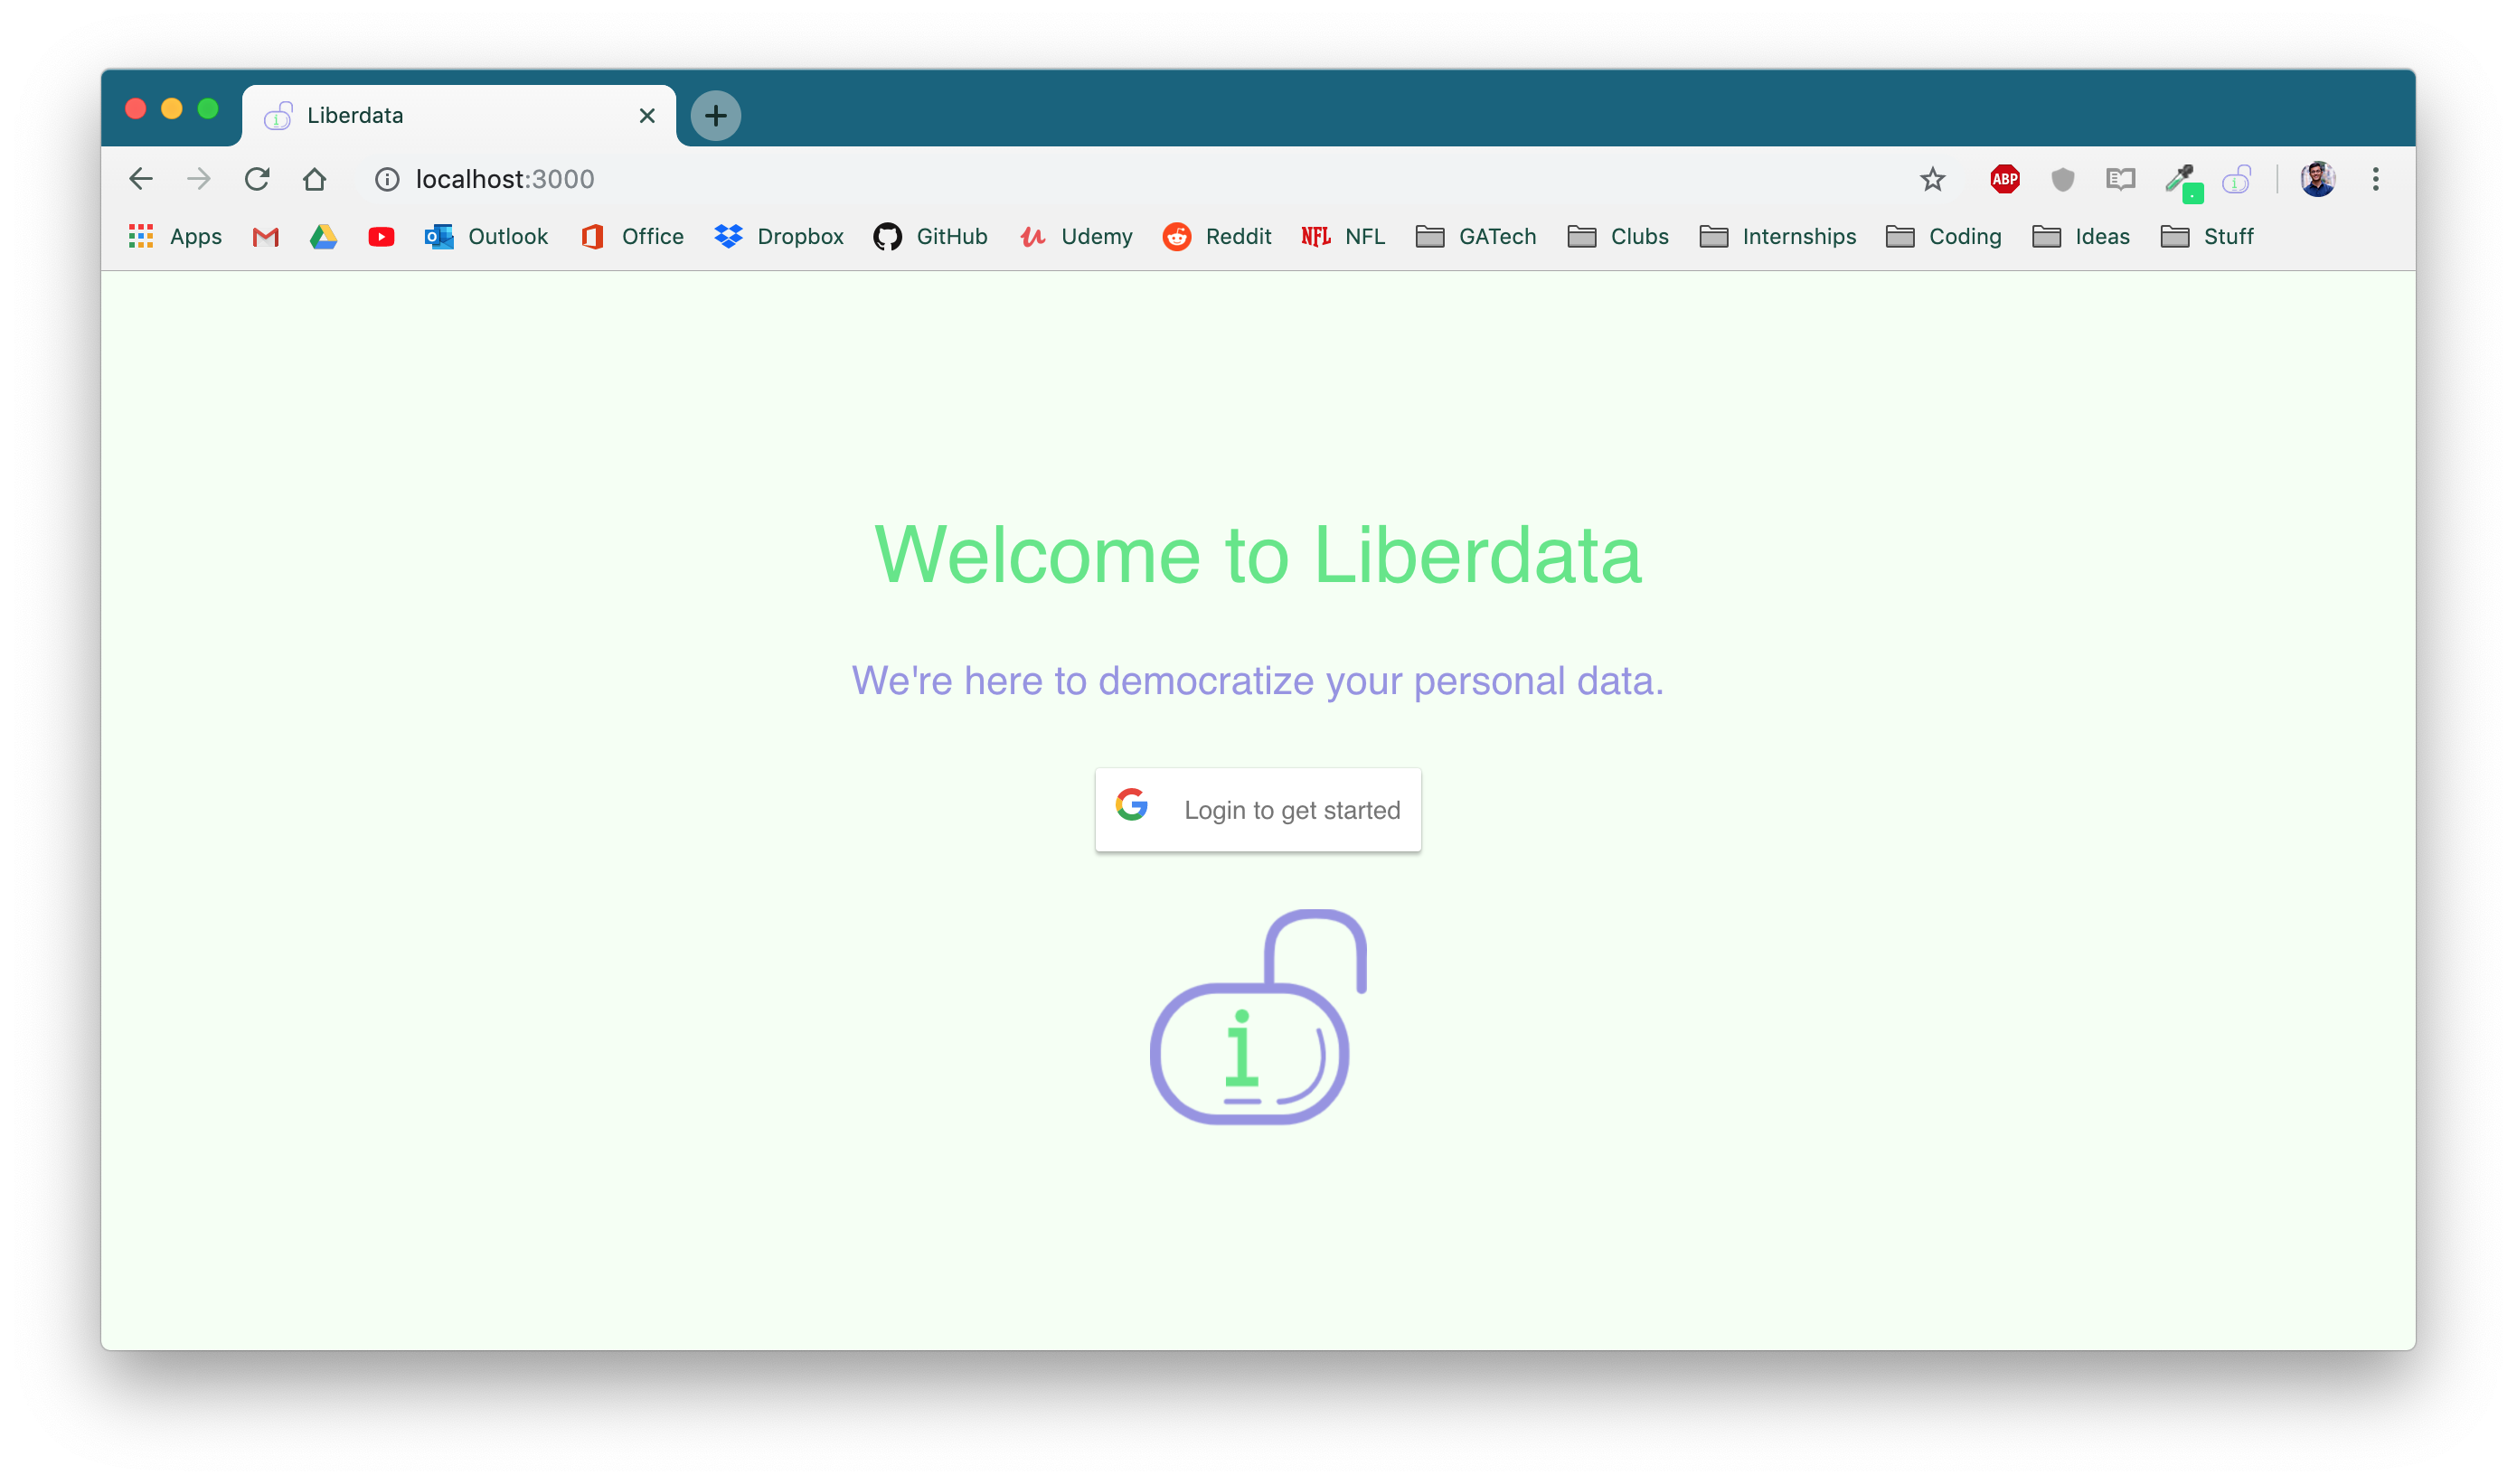Expand the GATech bookmarks folder
The height and width of the screenshot is (1484, 2517).
[x=1475, y=236]
